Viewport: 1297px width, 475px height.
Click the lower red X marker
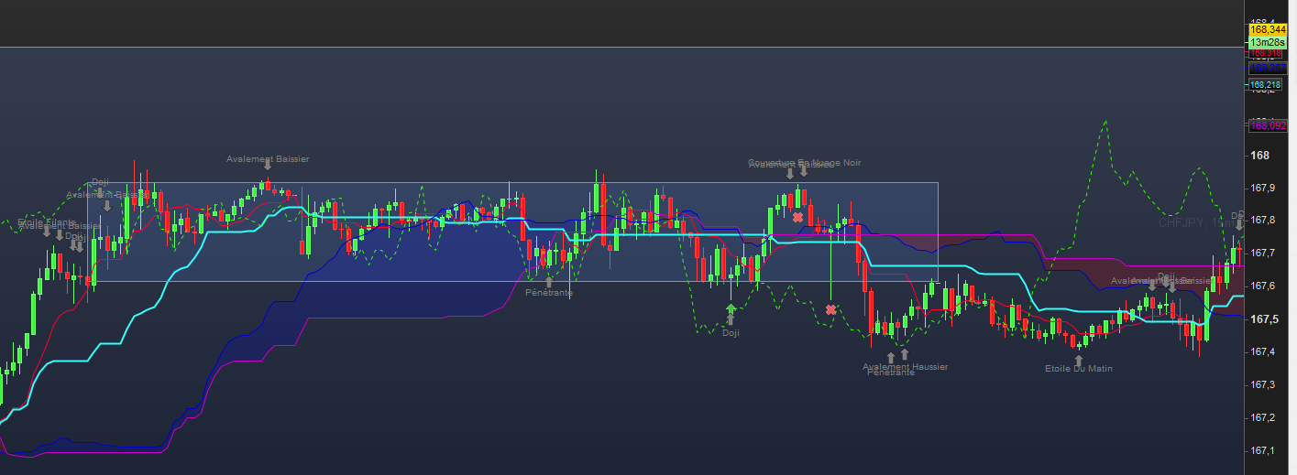pos(830,309)
